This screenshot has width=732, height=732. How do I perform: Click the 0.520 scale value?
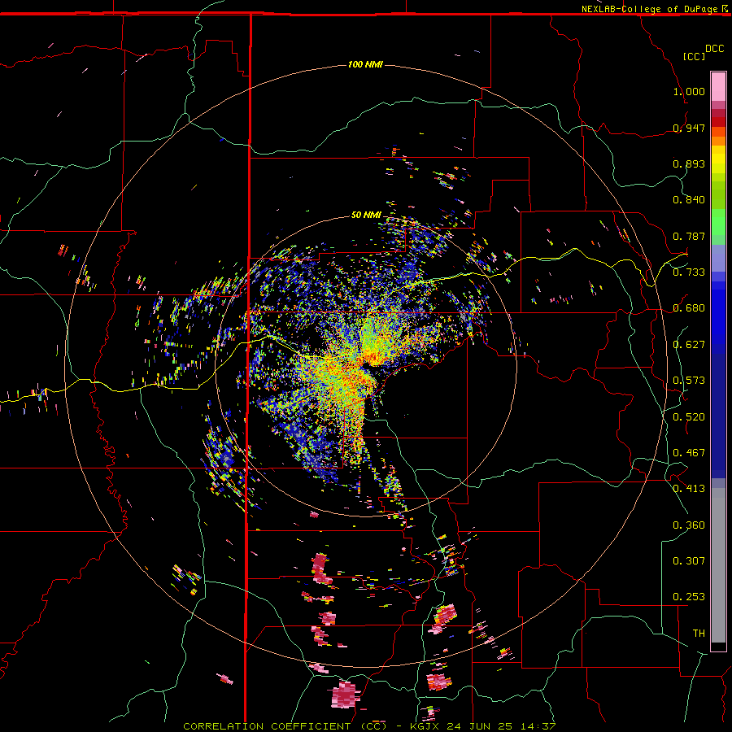(x=689, y=417)
